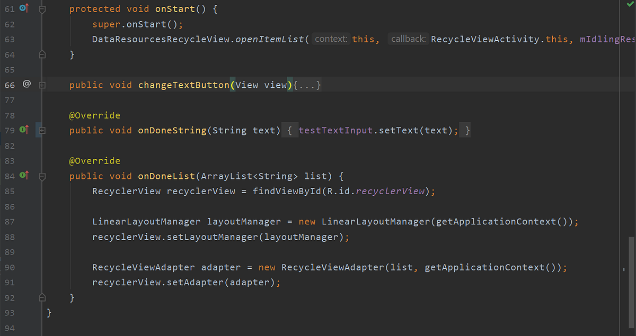Click the fold region marker beside line 64

pyautogui.click(x=41, y=54)
